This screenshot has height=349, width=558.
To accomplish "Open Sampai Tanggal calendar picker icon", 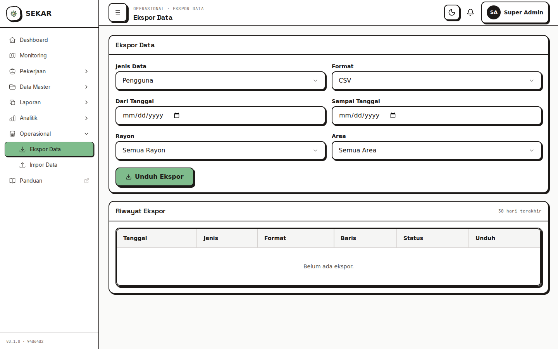I will 393,116.
